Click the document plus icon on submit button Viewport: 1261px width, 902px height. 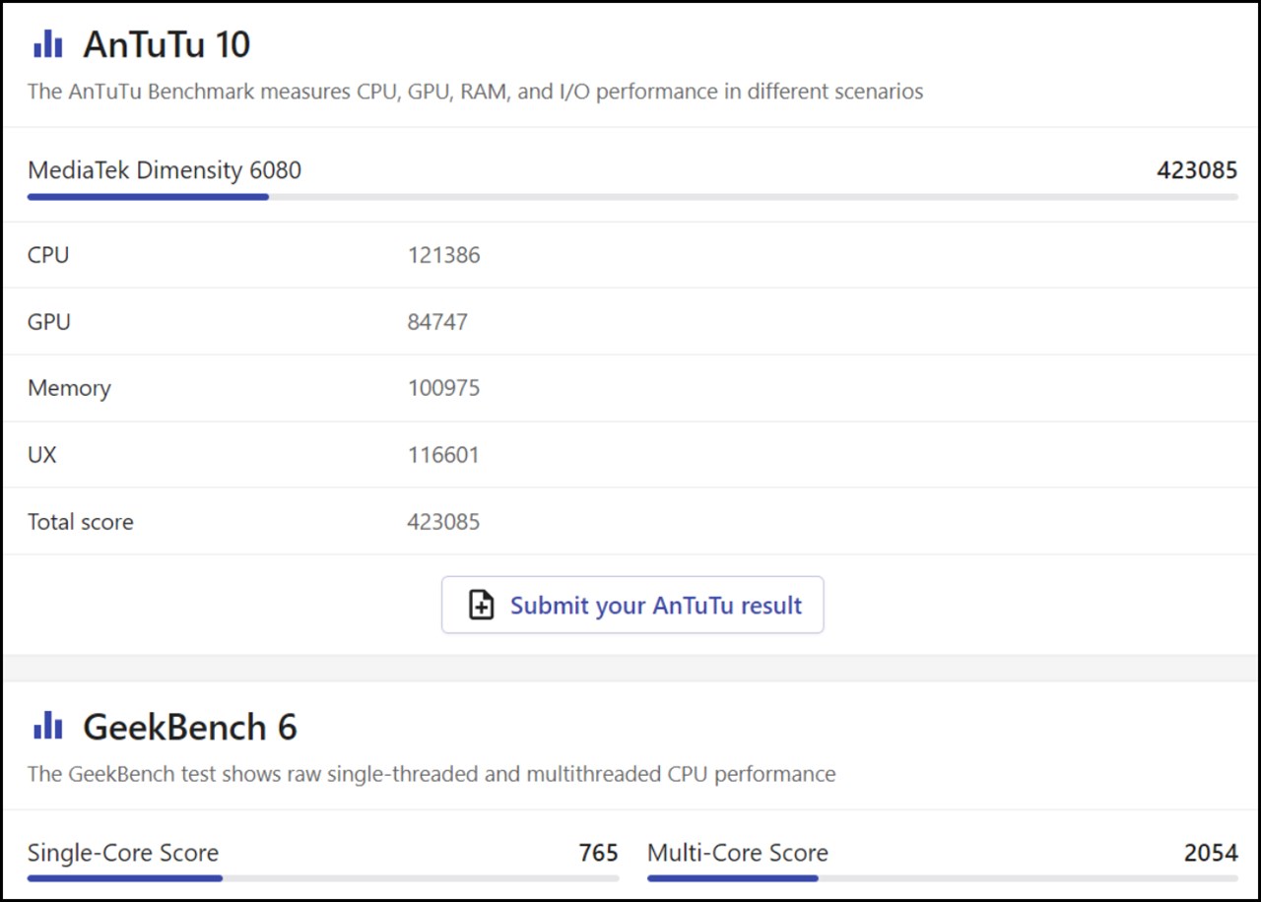[x=481, y=605]
